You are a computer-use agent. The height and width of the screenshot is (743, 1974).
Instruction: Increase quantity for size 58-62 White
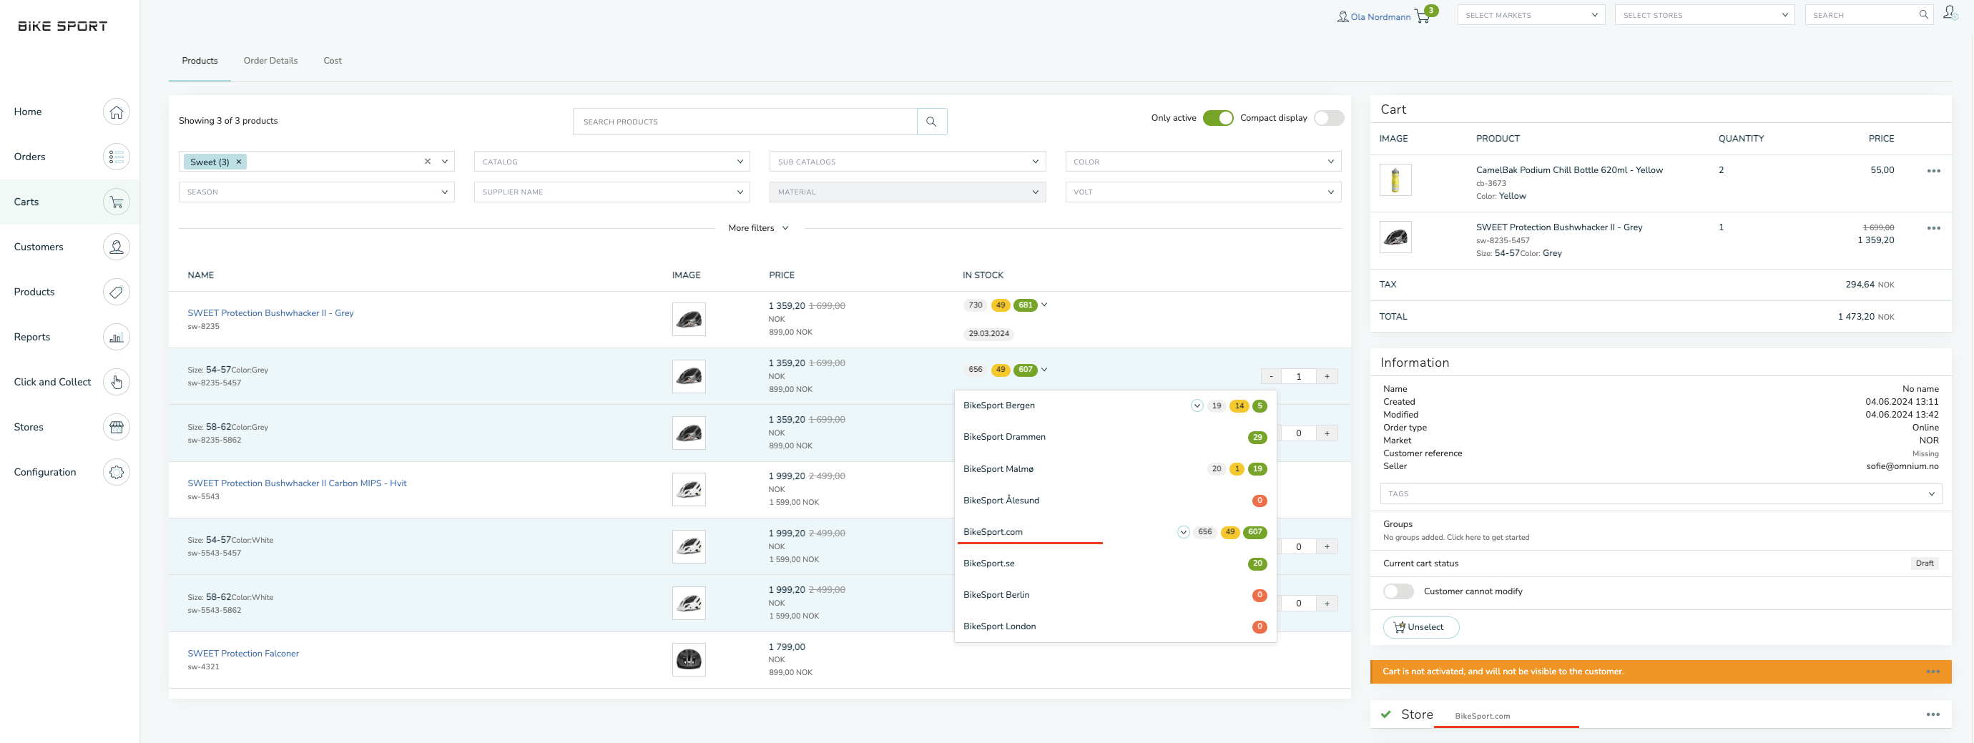(1327, 604)
